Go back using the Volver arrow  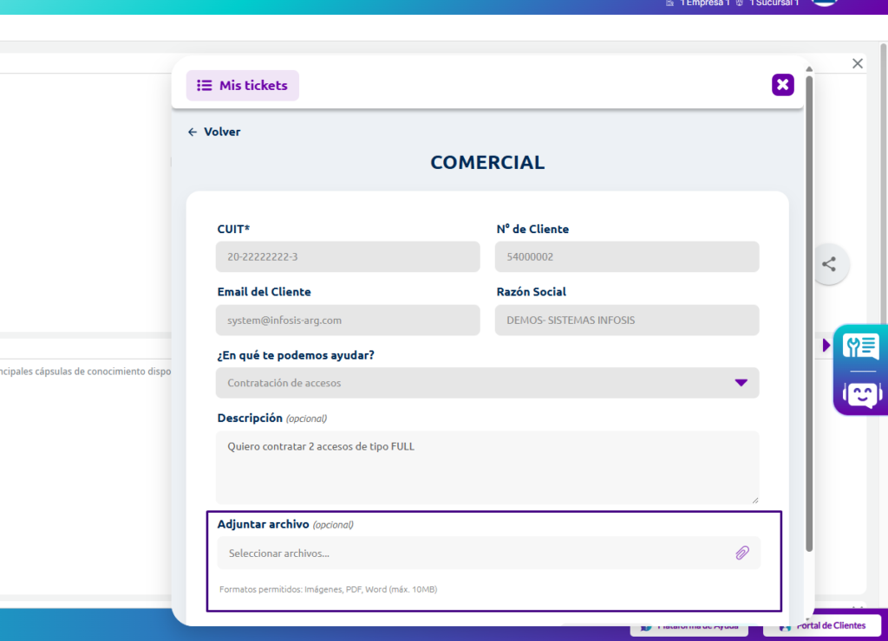tap(214, 132)
